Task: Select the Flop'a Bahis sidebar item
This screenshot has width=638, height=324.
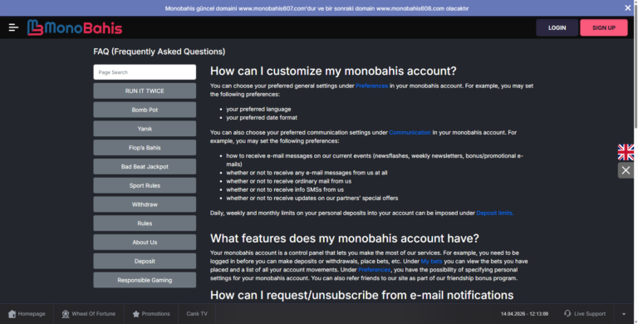Action: 145,148
